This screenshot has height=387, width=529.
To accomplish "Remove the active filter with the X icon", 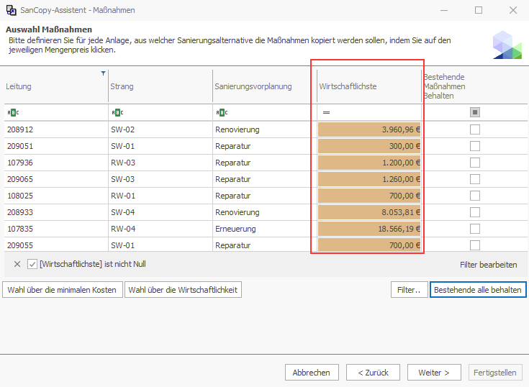I will pos(17,264).
